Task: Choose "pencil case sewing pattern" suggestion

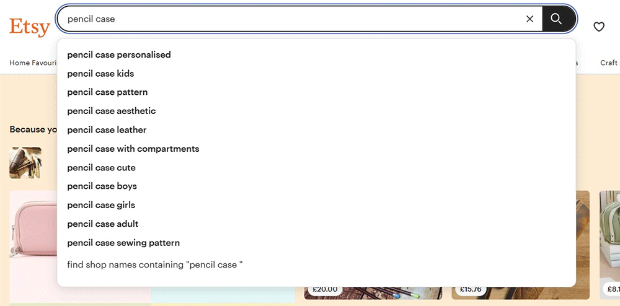Action: coord(123,243)
